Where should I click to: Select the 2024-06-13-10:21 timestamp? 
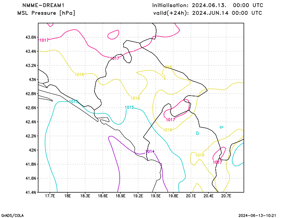[257, 216]
